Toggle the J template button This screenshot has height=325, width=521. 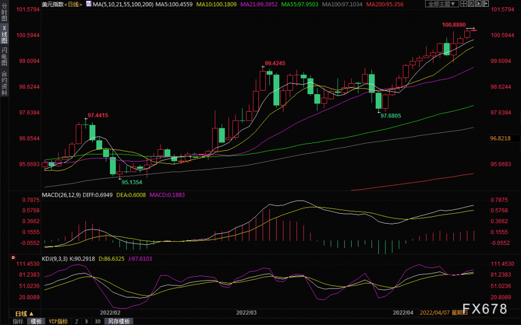click(77, 321)
